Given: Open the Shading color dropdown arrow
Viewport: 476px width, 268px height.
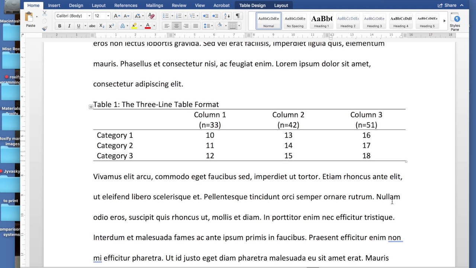Looking at the screenshot, I should pyautogui.click(x=225, y=26).
